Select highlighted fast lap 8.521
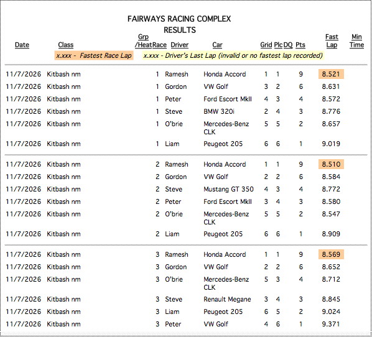The image size is (372, 337). 331,74
